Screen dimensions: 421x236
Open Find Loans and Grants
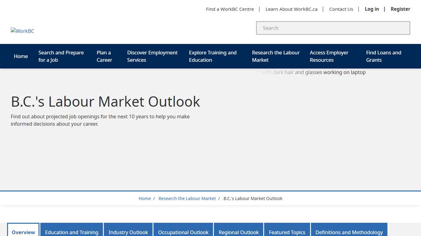383,56
